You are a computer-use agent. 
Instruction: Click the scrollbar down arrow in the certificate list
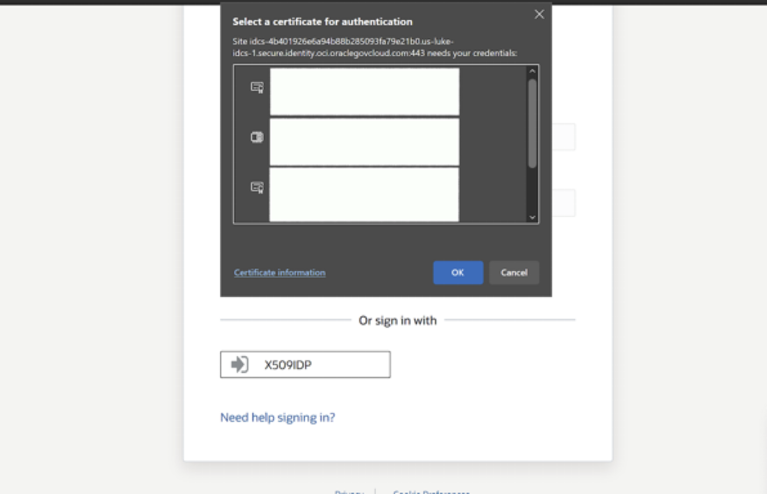(x=533, y=216)
